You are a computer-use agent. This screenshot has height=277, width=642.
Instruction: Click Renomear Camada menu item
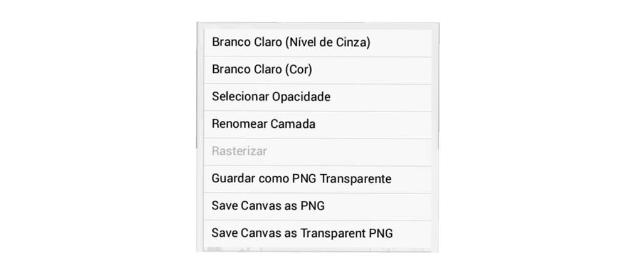pyautogui.click(x=318, y=125)
